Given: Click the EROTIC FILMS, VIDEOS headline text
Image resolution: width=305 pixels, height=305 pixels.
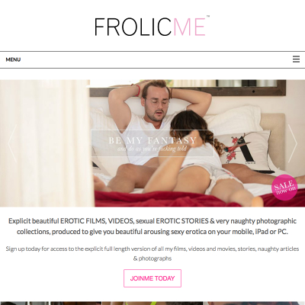Looking at the screenshot, I should 97,221.
